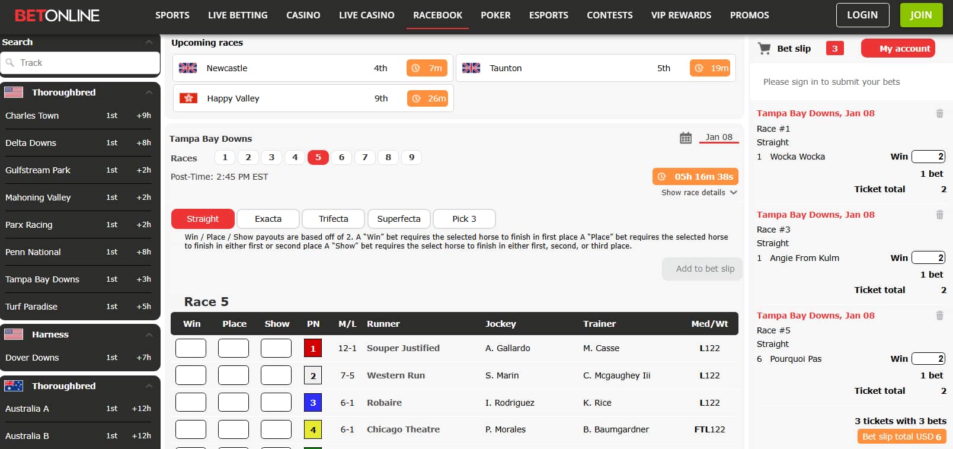Click the runner name Western Run
Screen dimensions: 953x449
coord(396,375)
